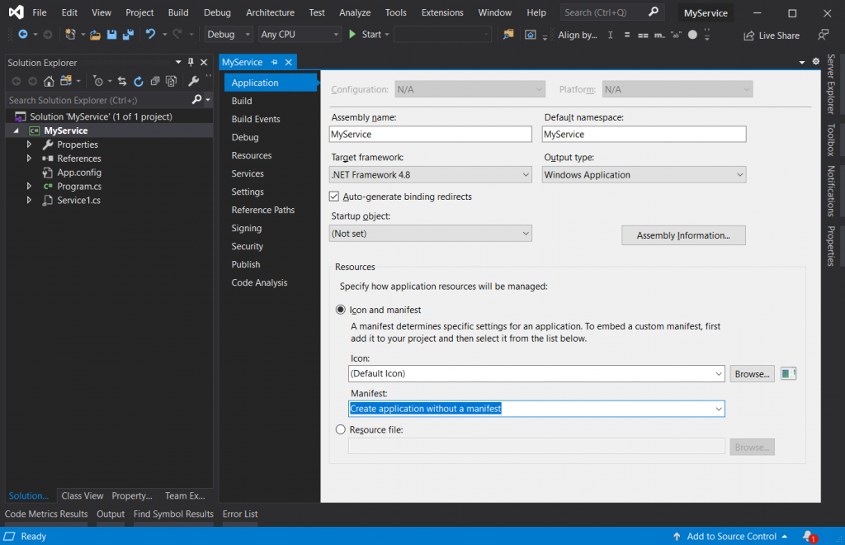Viewport: 845px width, 545px height.
Task: Select App.config in Solution Explorer
Action: click(x=78, y=173)
